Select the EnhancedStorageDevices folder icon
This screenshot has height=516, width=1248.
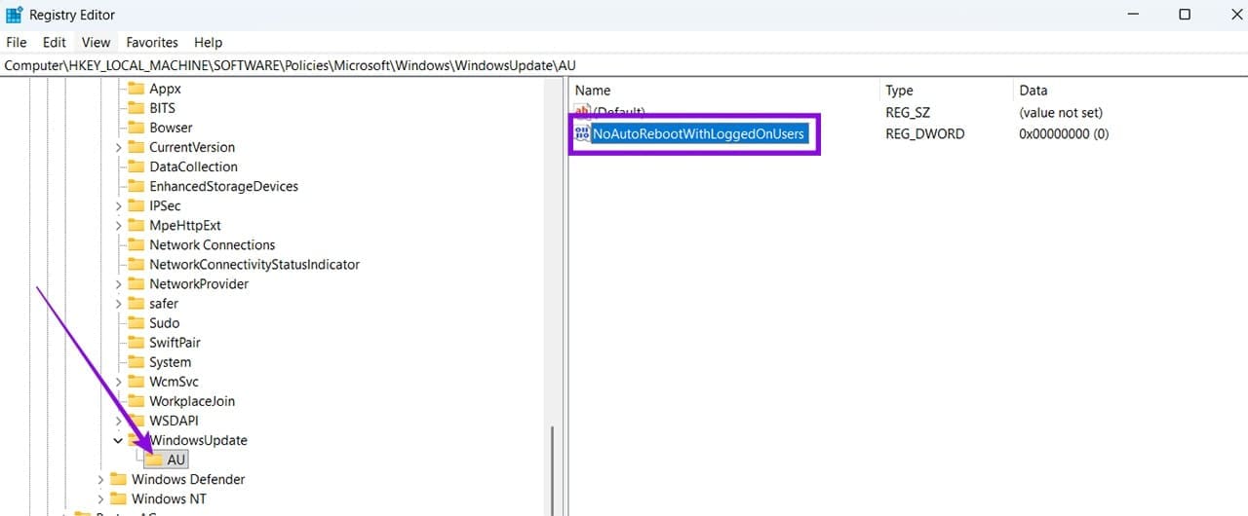136,186
